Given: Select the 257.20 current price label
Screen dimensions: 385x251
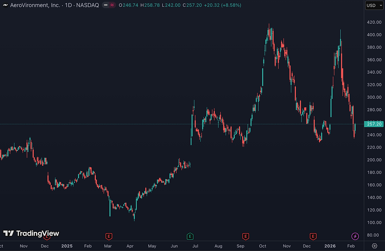Looking at the screenshot, I should (374, 124).
